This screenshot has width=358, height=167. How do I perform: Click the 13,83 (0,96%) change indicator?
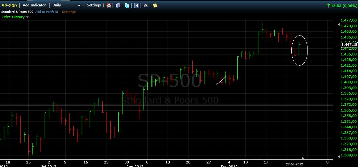342,5
